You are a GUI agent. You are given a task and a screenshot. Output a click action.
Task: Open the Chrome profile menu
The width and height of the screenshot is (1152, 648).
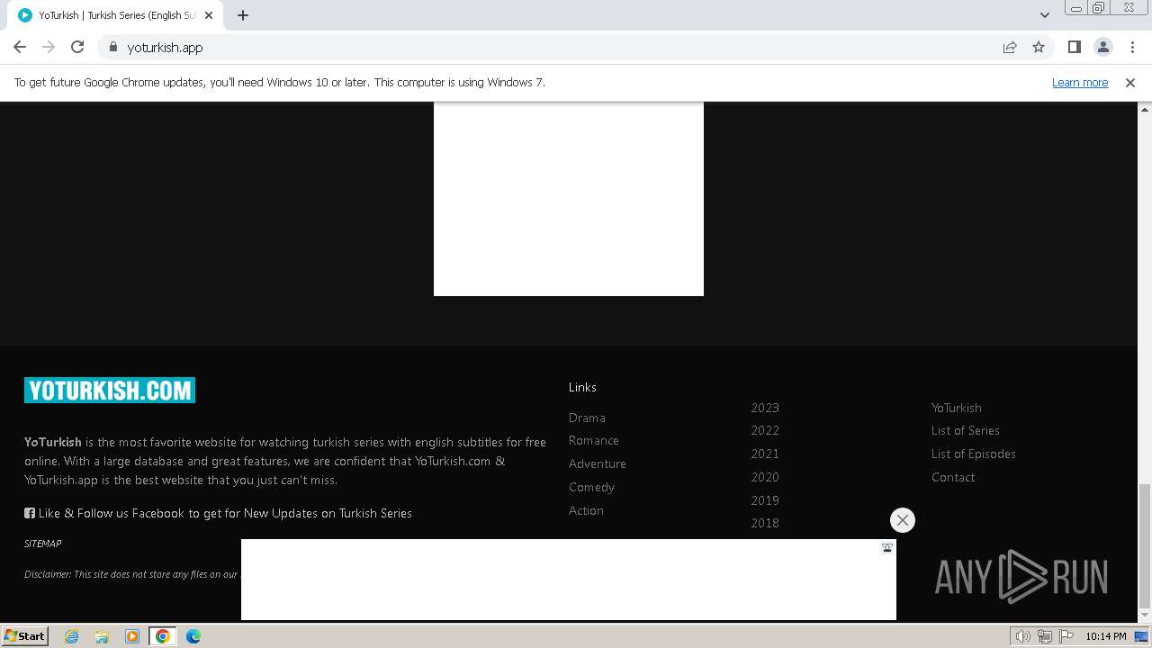1102,47
